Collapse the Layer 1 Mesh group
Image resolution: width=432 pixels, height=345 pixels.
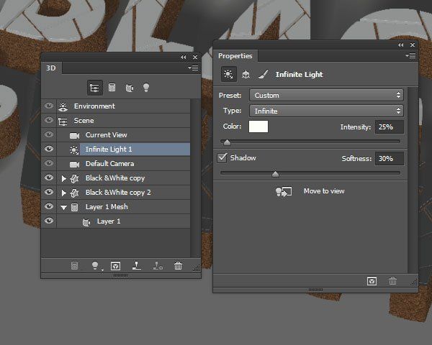(x=63, y=208)
